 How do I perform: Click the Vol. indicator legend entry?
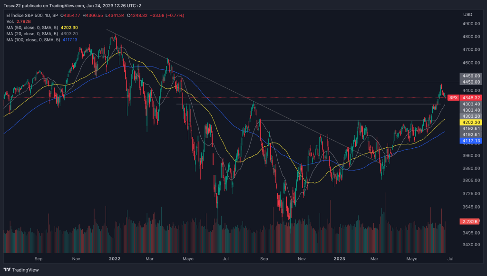[11, 22]
